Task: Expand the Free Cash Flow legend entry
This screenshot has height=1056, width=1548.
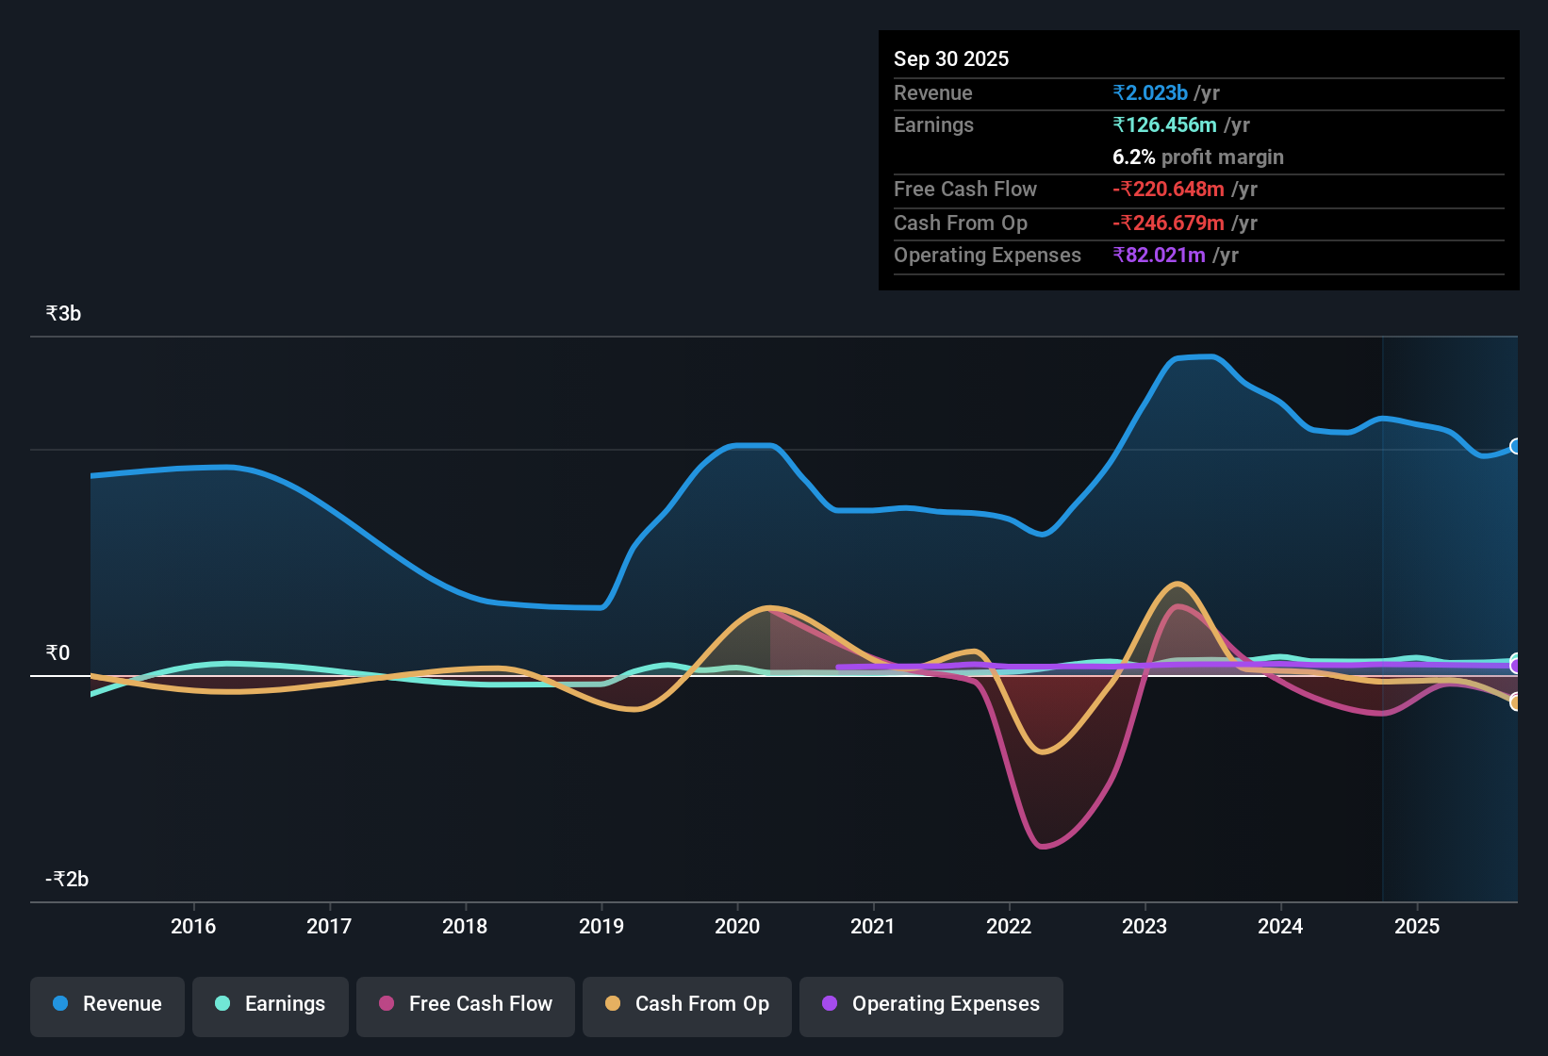Action: 465,1004
